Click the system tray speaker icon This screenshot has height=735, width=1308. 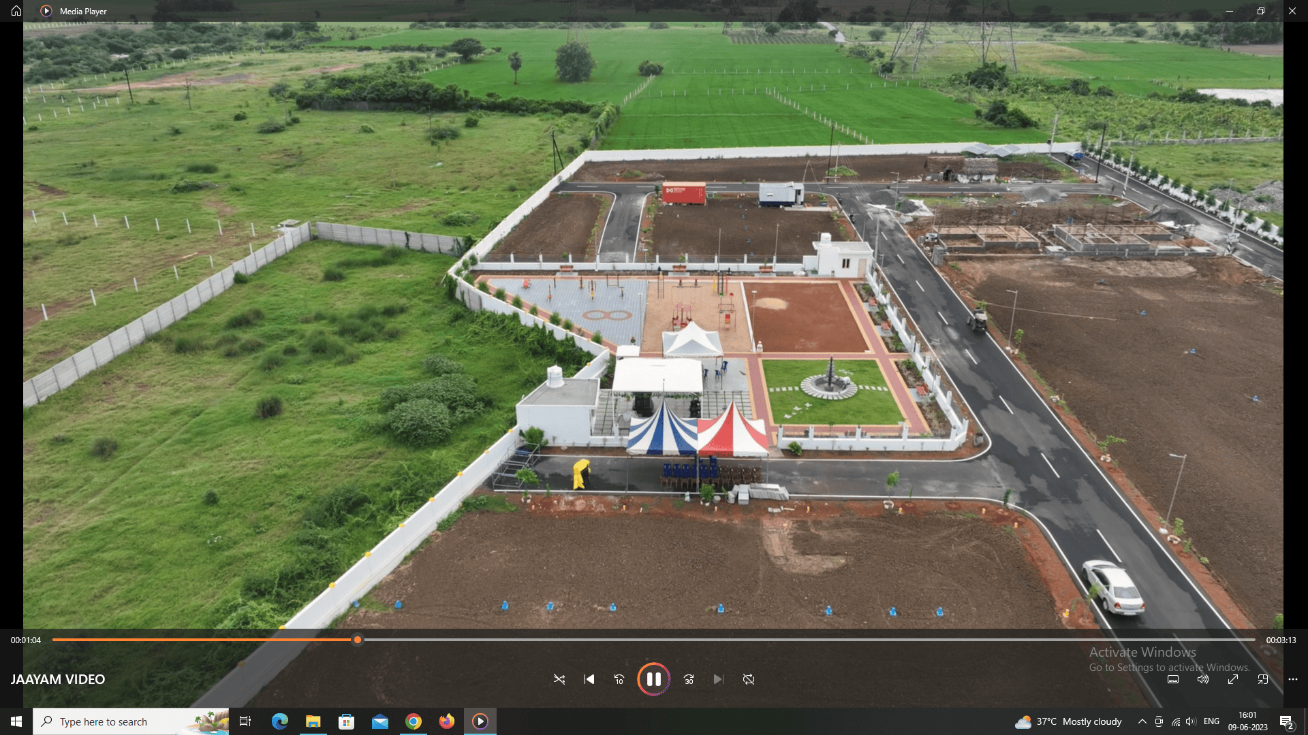coord(1191,721)
